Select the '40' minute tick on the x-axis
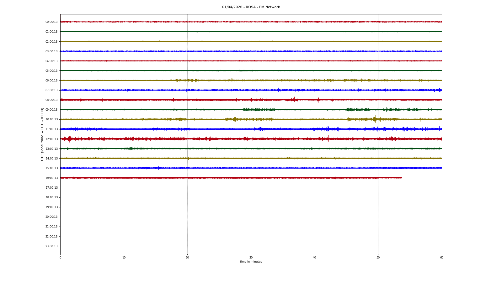 pyautogui.click(x=314, y=258)
